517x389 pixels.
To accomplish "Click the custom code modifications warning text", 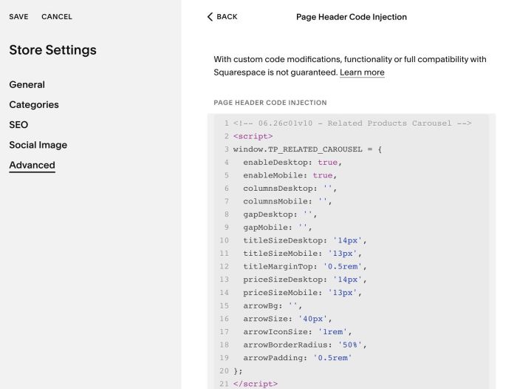I will point(350,66).
